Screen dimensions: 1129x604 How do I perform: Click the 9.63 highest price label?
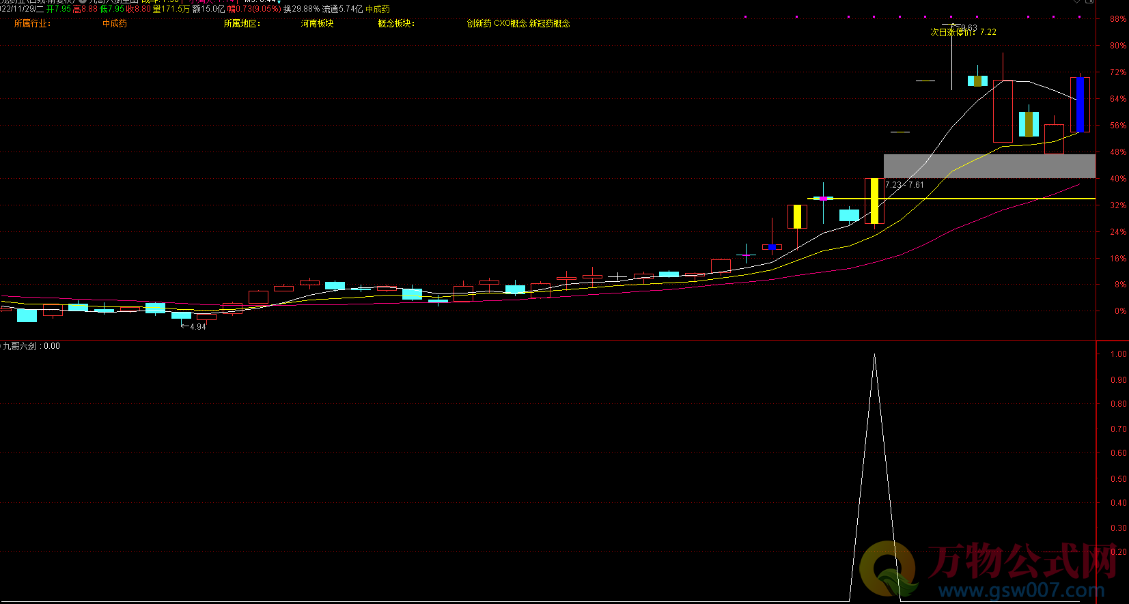click(969, 28)
